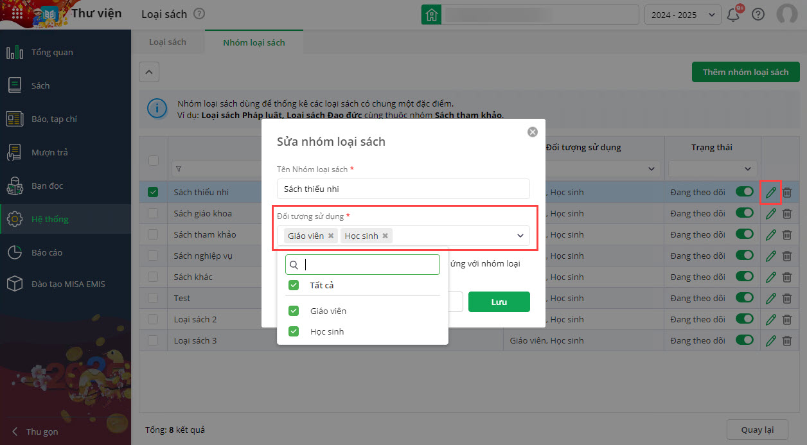Toggle the table header select-all checkbox

pos(154,161)
